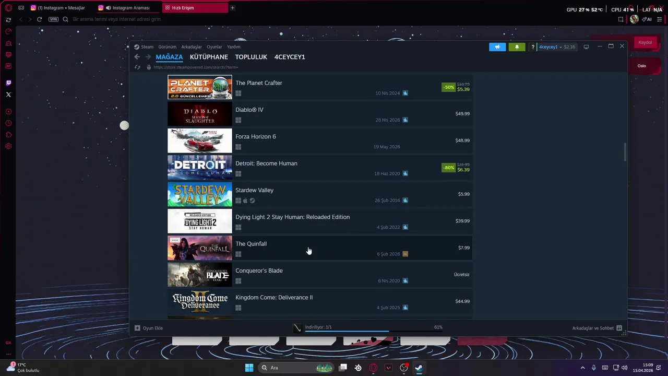This screenshot has width=668, height=376.
Task: Open Kingdom Come: Deliverance II link
Action: pos(274,298)
